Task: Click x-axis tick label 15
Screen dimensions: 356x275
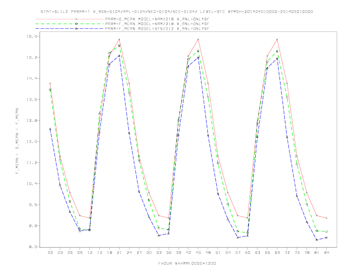Action: tap(99, 253)
